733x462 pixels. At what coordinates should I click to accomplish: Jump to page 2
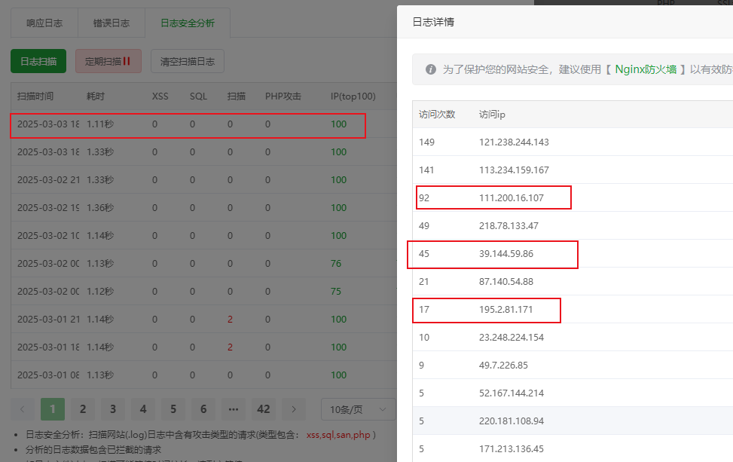click(x=83, y=409)
